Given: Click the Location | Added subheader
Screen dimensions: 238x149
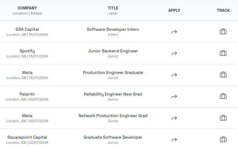Looking at the screenshot, I should click(27, 13).
